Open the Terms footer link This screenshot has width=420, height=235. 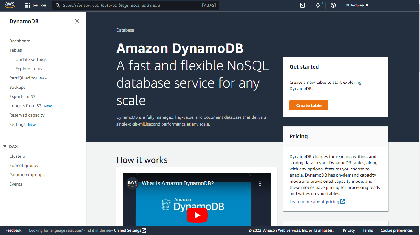pyautogui.click(x=368, y=230)
